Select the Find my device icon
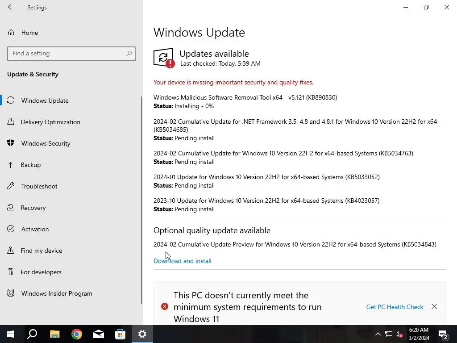 click(x=11, y=251)
